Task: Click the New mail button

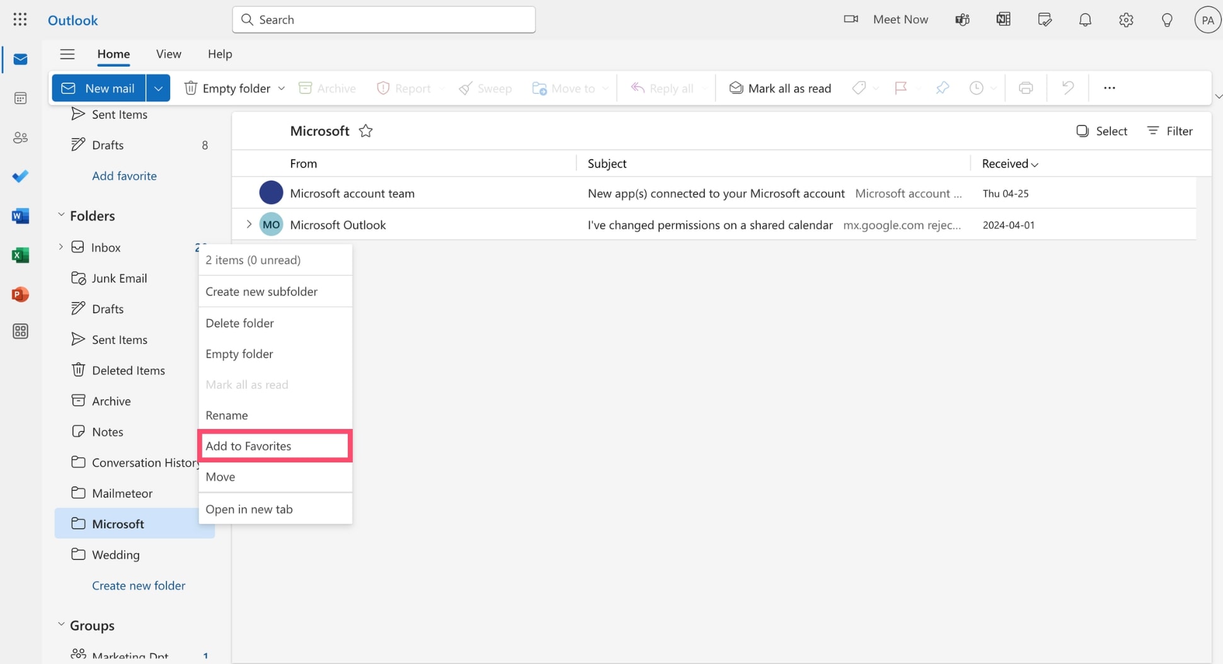Action: click(99, 88)
